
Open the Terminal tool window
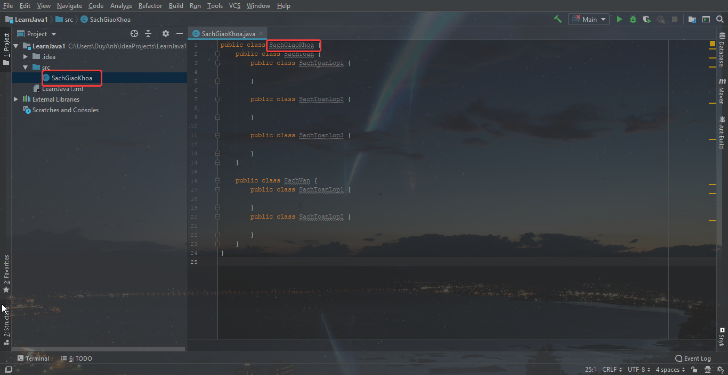pos(33,359)
